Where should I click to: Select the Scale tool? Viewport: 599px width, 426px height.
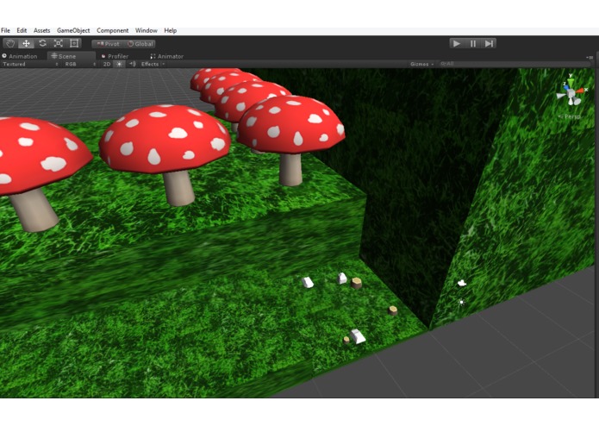click(58, 44)
